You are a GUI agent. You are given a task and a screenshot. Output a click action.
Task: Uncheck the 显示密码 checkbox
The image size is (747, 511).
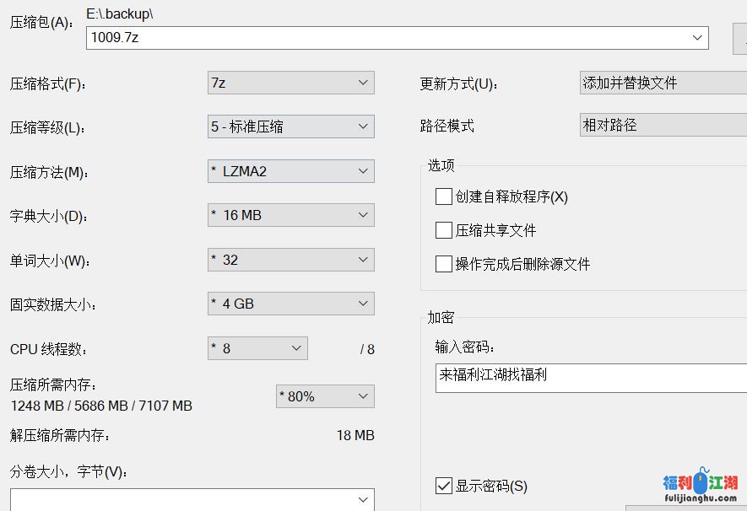pyautogui.click(x=444, y=486)
